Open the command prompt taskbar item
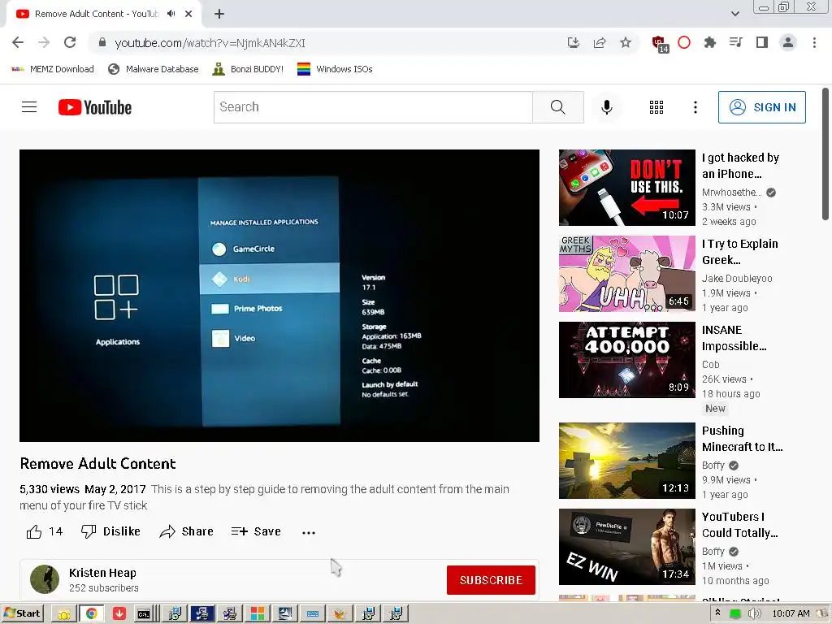This screenshot has height=624, width=832. (145, 614)
